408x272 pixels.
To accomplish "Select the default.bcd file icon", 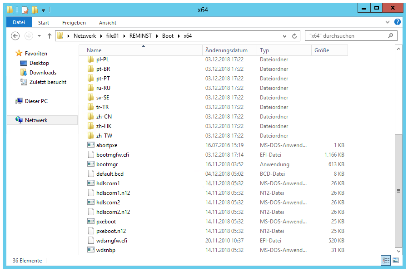I will tap(91, 174).
